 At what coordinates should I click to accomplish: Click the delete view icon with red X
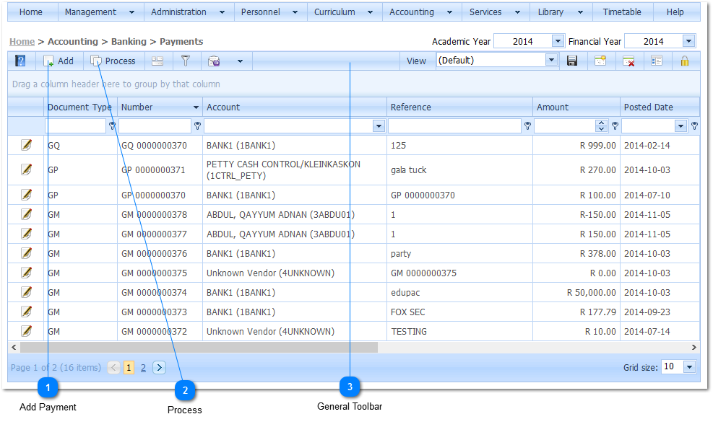click(x=628, y=61)
